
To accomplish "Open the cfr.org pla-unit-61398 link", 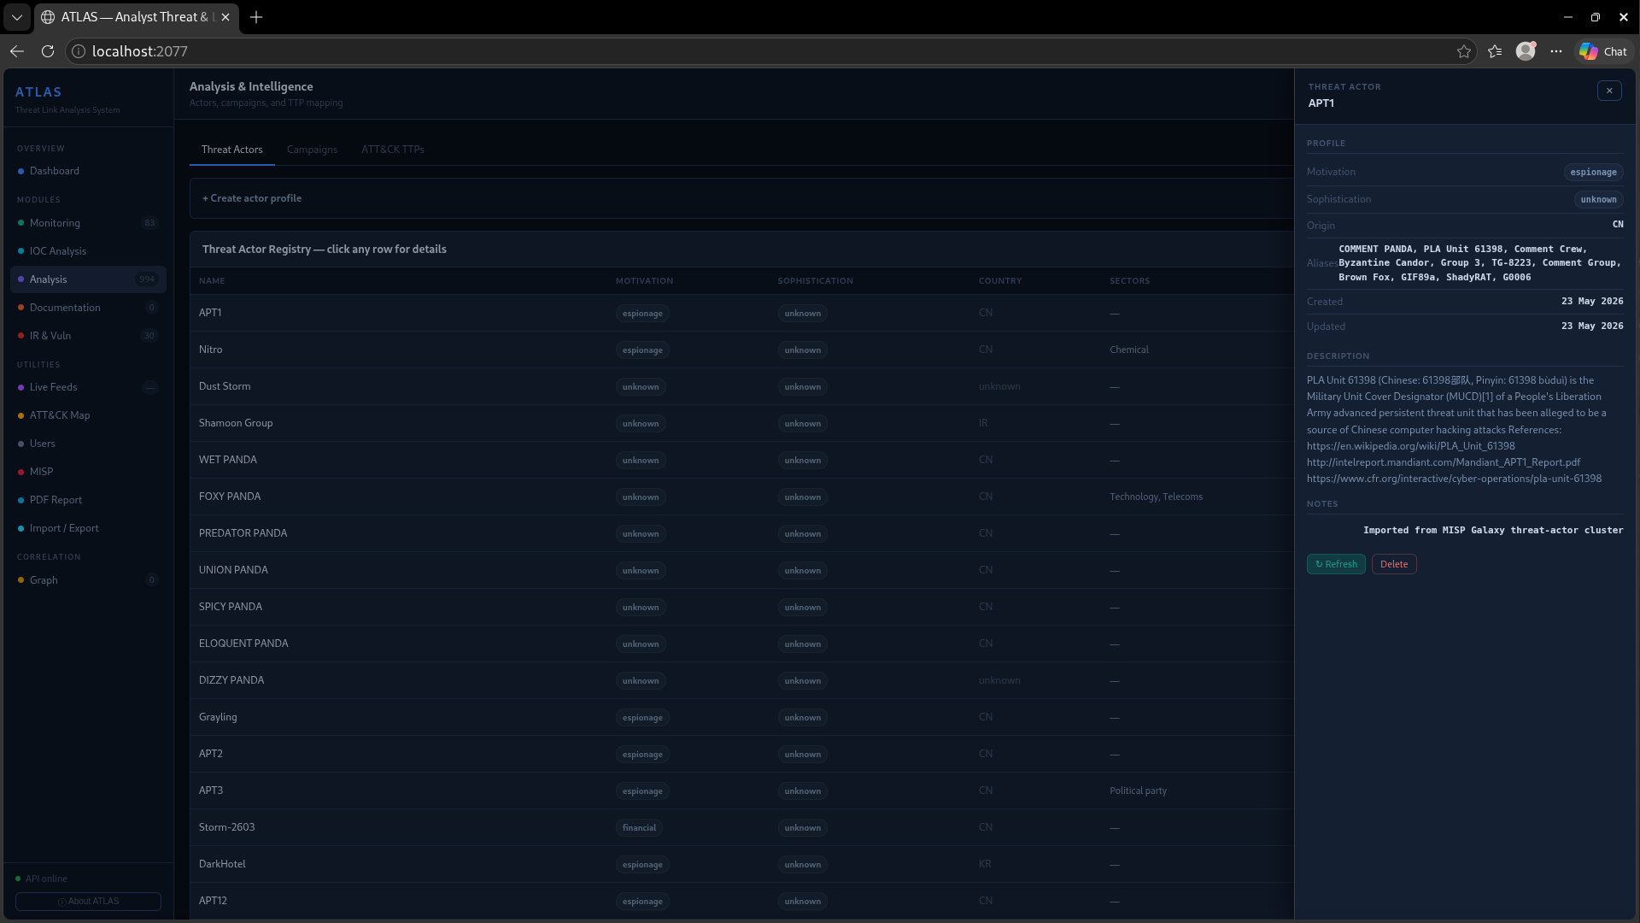I will pyautogui.click(x=1454, y=479).
